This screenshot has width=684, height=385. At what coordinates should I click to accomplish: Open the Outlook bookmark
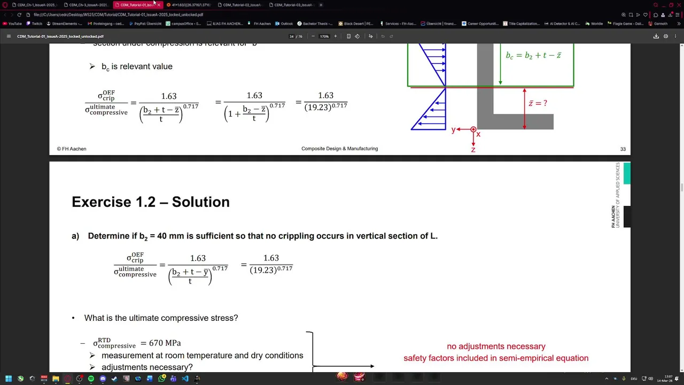(x=284, y=24)
